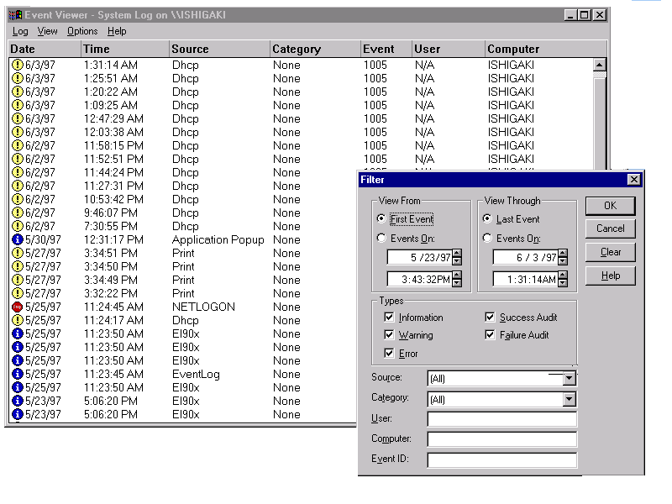Open the Options menu
The height and width of the screenshot is (504, 672).
(x=82, y=31)
